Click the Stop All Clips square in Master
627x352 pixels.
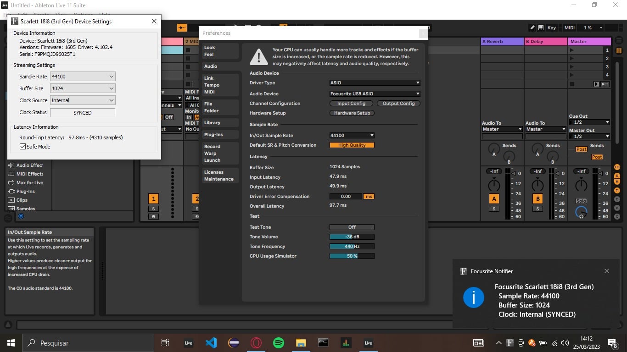point(572,84)
